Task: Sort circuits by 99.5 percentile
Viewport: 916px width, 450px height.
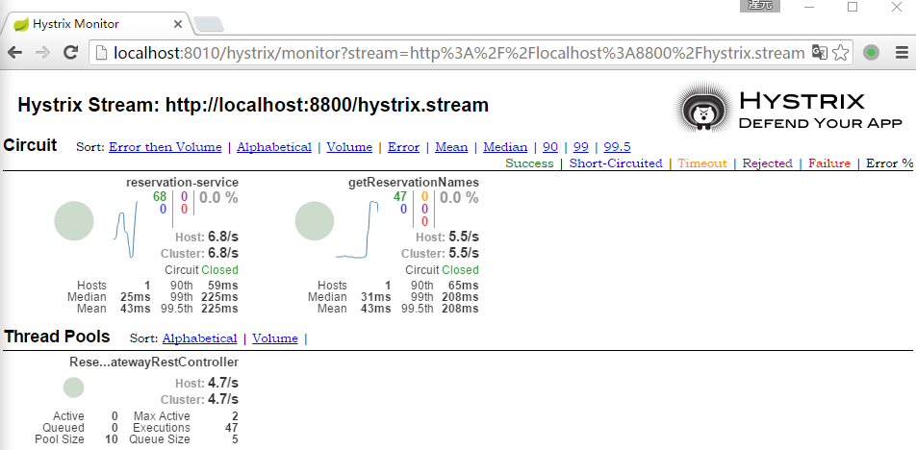Action: coord(617,147)
